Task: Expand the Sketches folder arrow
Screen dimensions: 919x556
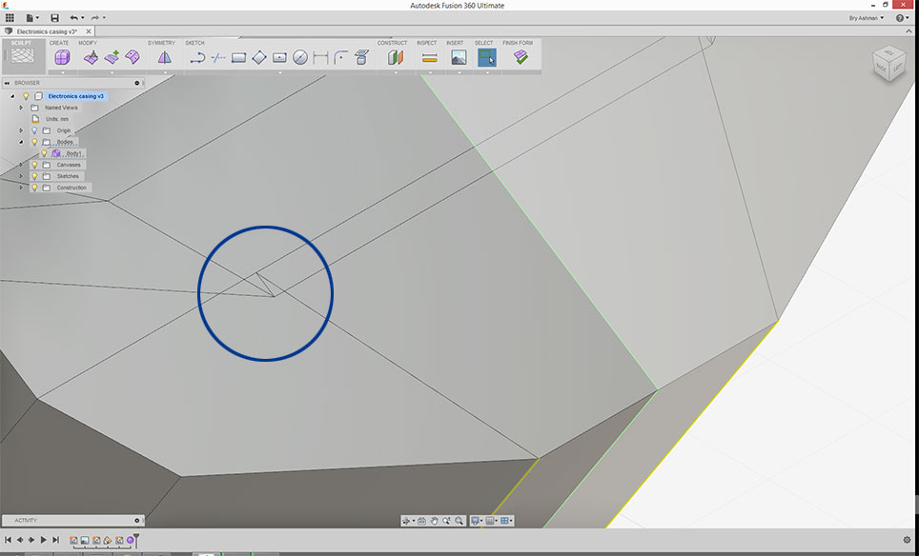Action: [x=21, y=176]
